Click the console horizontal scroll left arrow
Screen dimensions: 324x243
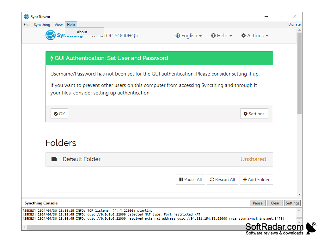(x=25, y=227)
